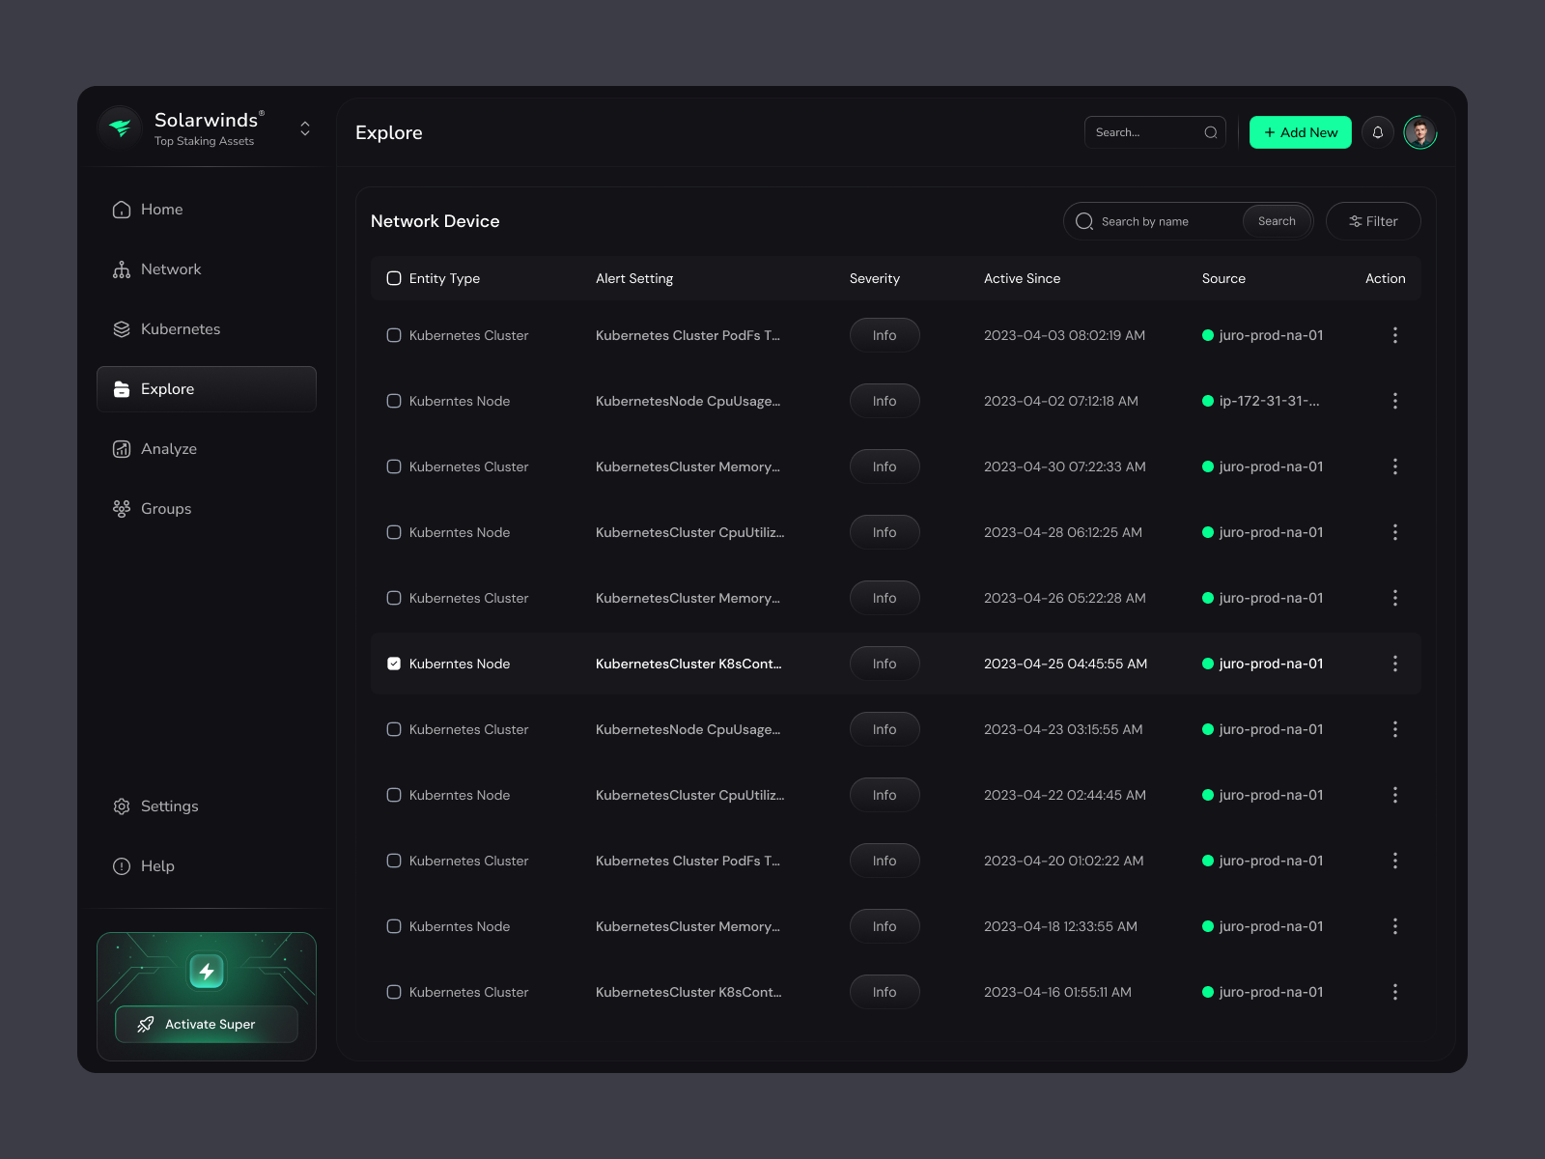The image size is (1545, 1159).
Task: Open action menu for 2023-04-02 row
Action: (1394, 401)
